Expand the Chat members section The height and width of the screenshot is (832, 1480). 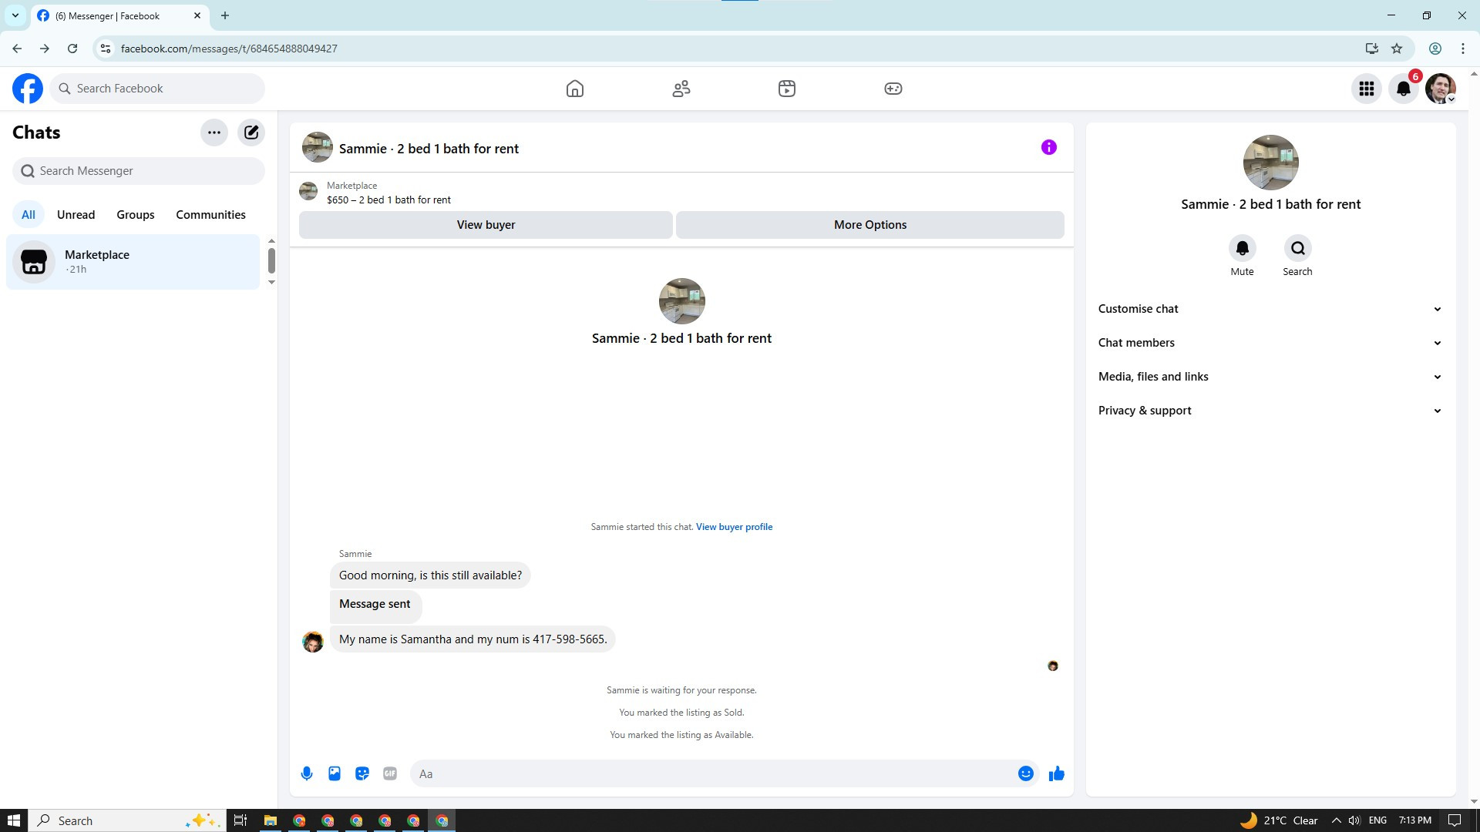tap(1270, 343)
